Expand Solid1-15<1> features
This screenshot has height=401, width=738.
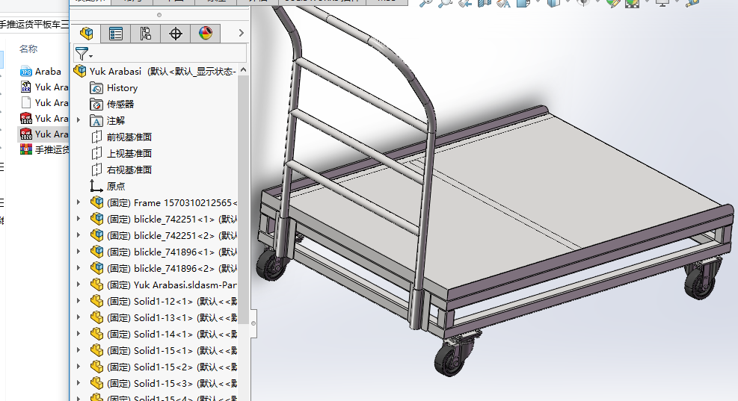pyautogui.click(x=79, y=350)
